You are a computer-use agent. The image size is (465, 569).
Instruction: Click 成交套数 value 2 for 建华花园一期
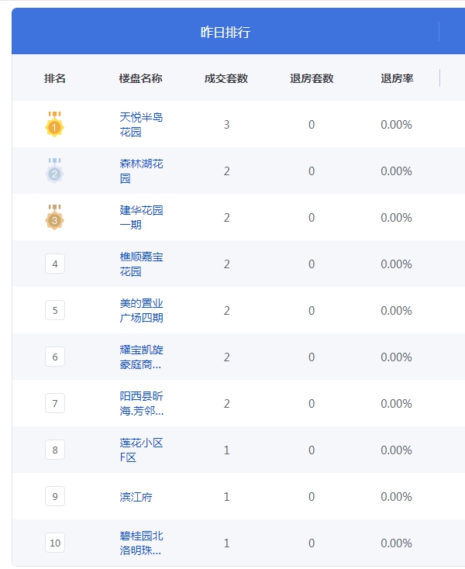227,217
